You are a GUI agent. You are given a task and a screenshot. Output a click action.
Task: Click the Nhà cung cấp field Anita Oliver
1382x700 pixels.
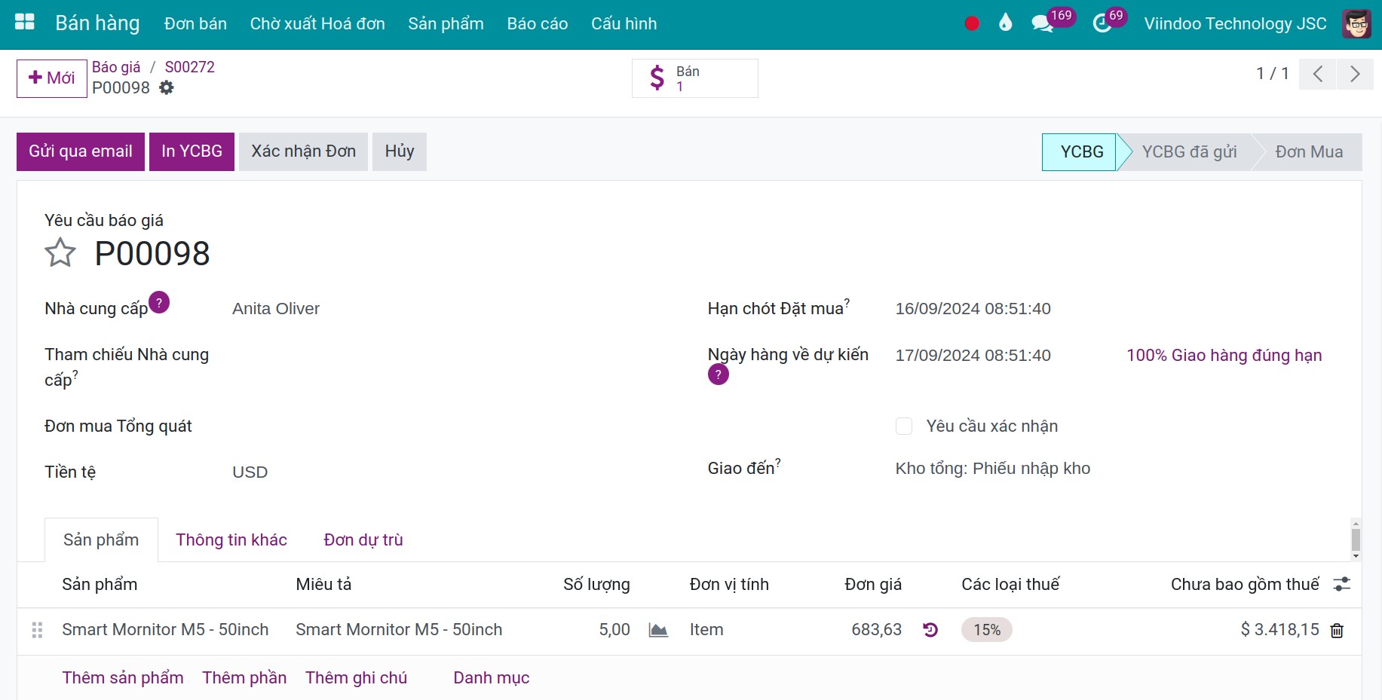click(x=276, y=309)
